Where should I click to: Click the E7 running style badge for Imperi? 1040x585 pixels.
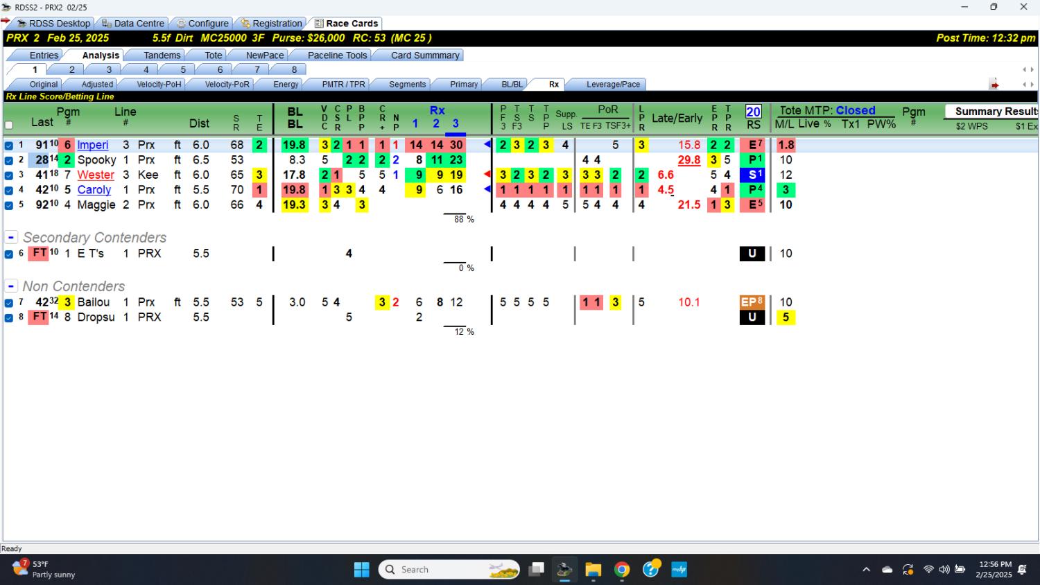tap(752, 145)
